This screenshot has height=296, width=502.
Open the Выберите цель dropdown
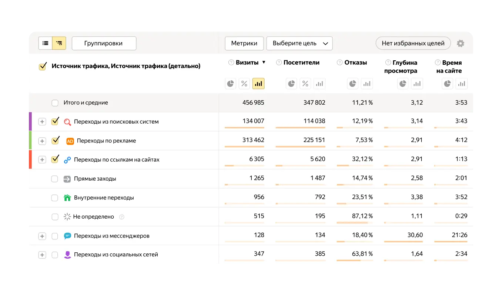(299, 43)
